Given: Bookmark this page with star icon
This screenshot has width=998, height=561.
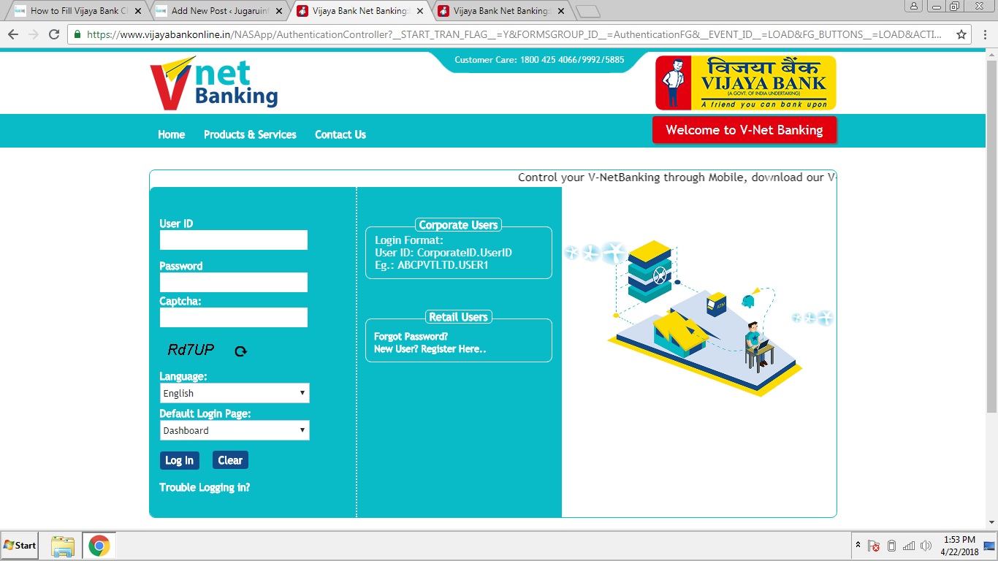Looking at the screenshot, I should [x=961, y=34].
